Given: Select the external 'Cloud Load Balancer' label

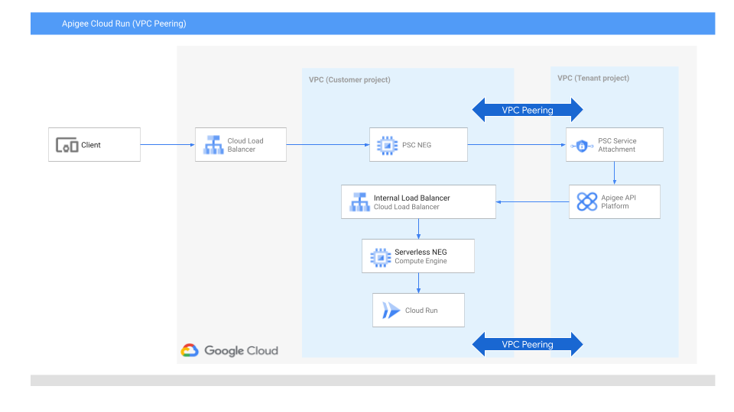Looking at the screenshot, I should point(245,145).
